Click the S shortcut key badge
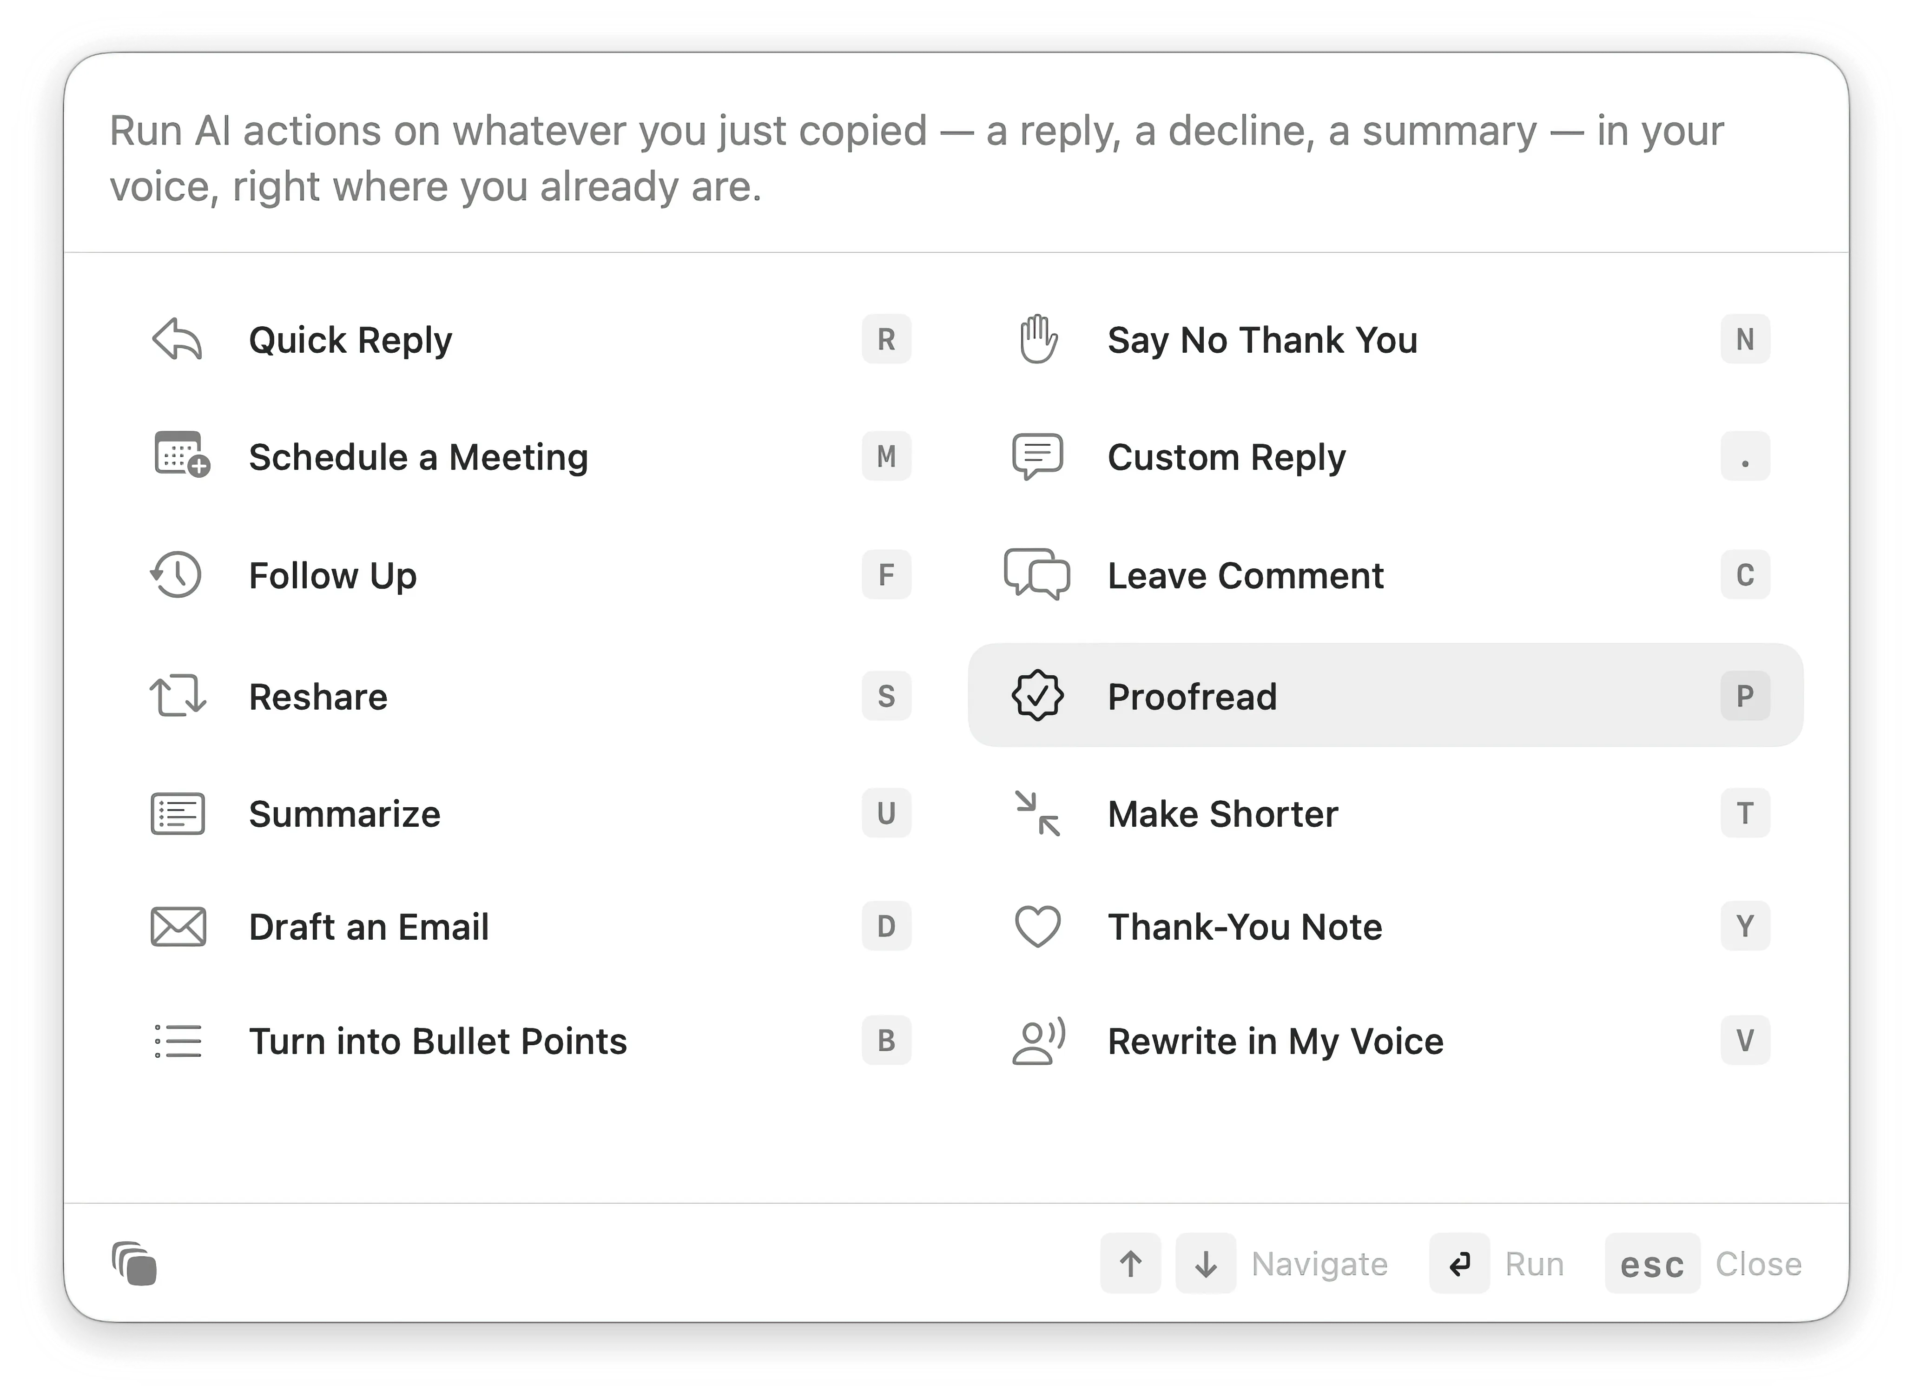The height and width of the screenshot is (1397, 1913). tap(886, 696)
